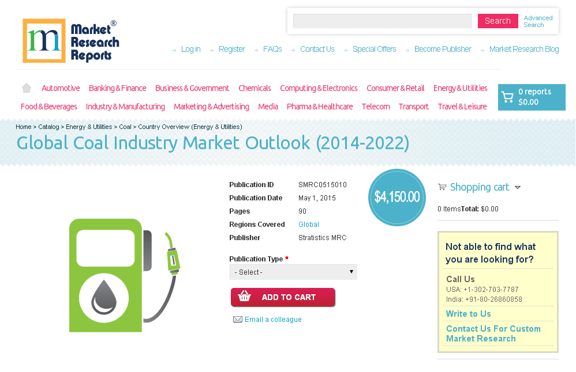The height and width of the screenshot is (372, 576).
Task: Open the header cart showing 0 reports
Action: click(x=531, y=97)
